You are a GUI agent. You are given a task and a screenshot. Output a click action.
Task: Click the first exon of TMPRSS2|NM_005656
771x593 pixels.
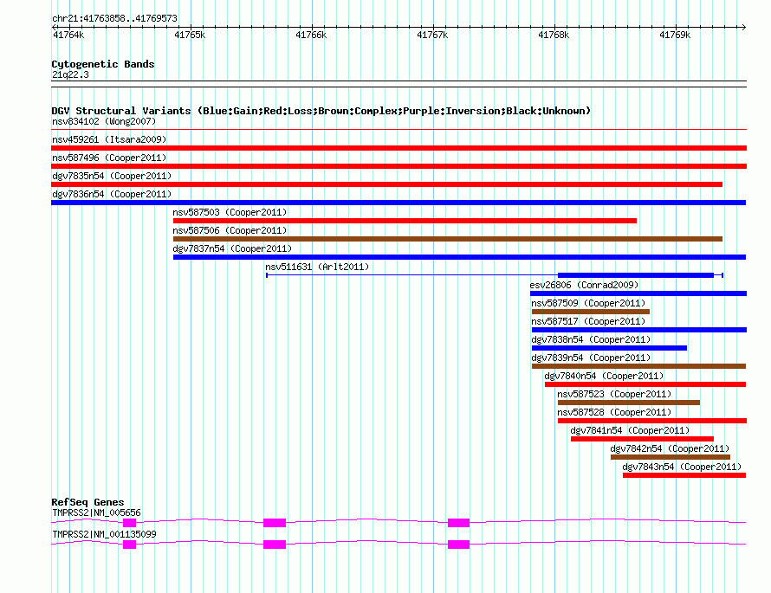tap(129, 523)
